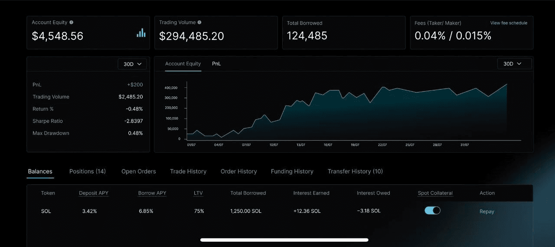Open the Positions (14) tab
The height and width of the screenshot is (247, 555).
(88, 172)
